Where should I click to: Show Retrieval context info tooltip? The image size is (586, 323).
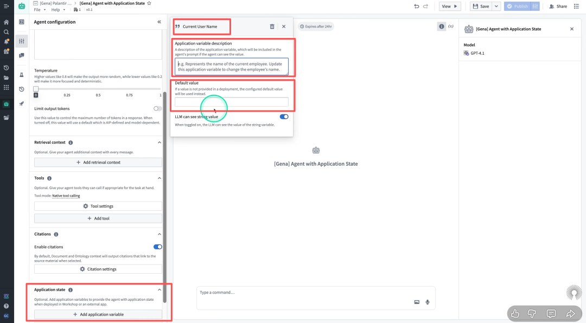[71, 143]
